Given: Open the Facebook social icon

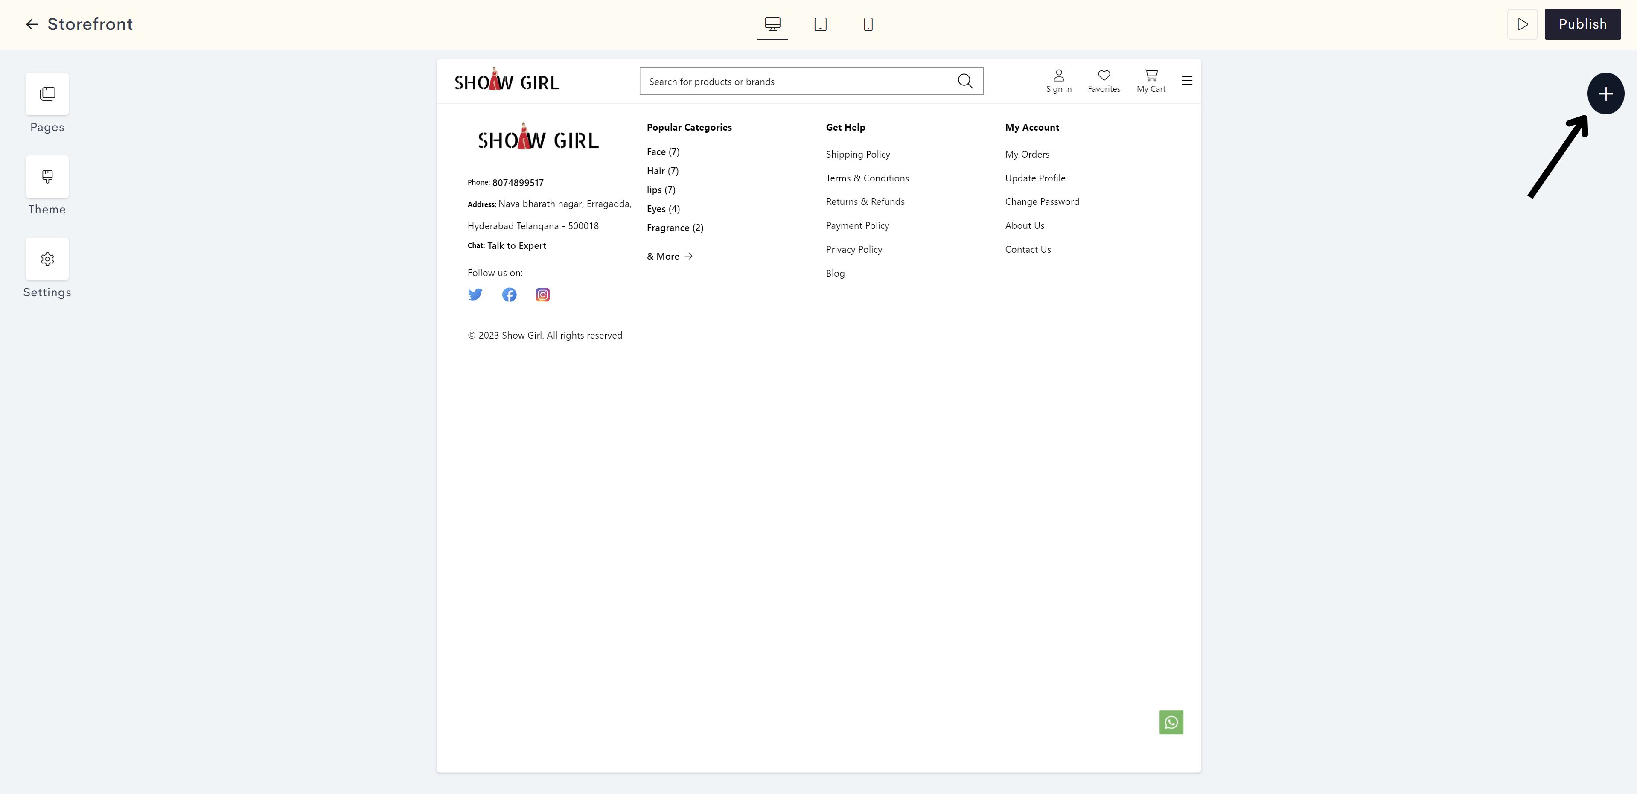Looking at the screenshot, I should 509,294.
